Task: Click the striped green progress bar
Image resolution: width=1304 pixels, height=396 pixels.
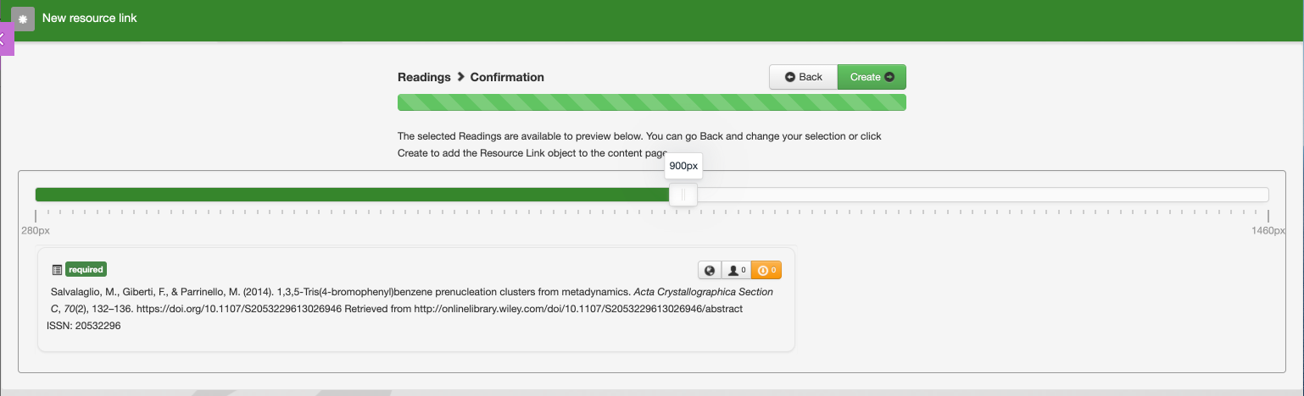Action: tap(651, 103)
